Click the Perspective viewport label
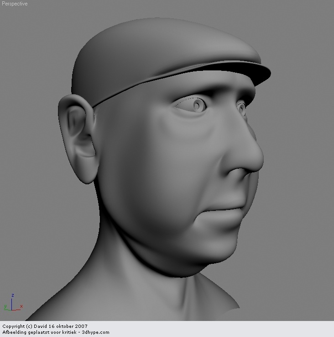This screenshot has height=337, width=334. coord(15,4)
